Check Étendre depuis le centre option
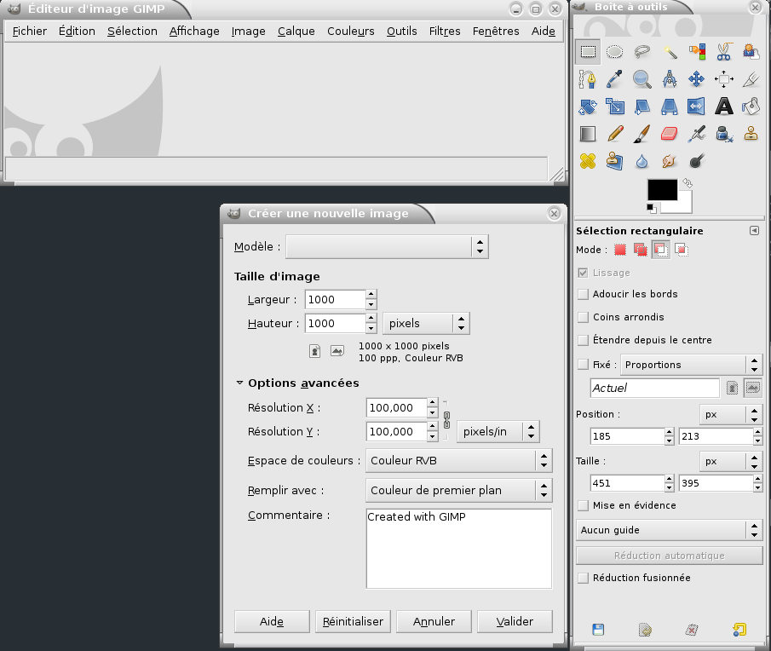 [583, 340]
